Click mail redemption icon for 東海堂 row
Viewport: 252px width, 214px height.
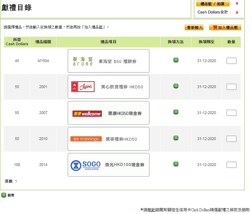[176, 60]
